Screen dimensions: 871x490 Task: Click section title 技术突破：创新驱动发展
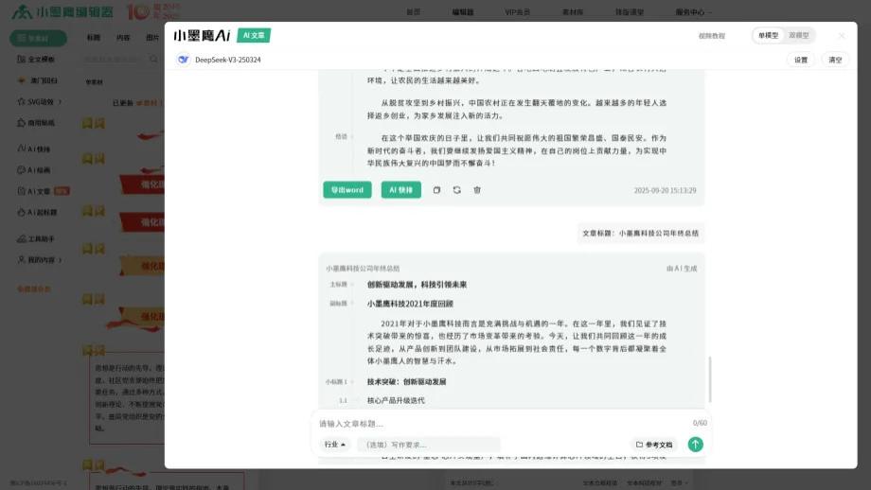pos(406,382)
